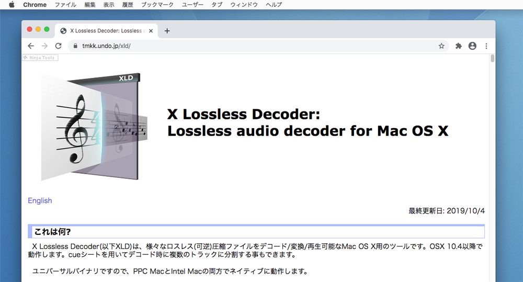The width and height of the screenshot is (523, 282).
Task: Open Chrome's three-dot menu
Action: tap(486, 46)
